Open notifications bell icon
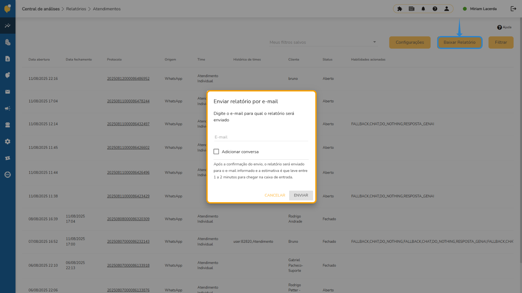The image size is (522, 293). click(423, 9)
